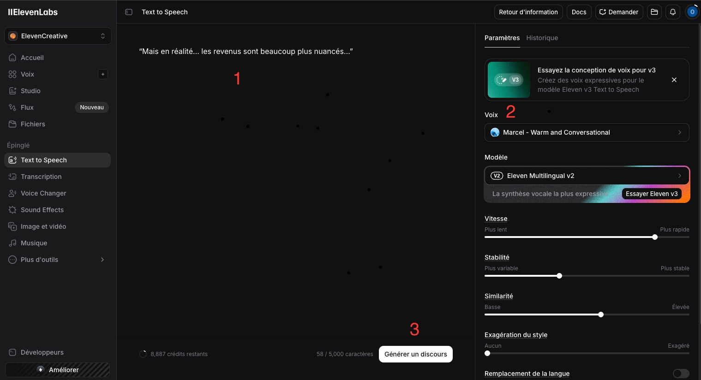Open the Marcel voice selector

click(587, 132)
